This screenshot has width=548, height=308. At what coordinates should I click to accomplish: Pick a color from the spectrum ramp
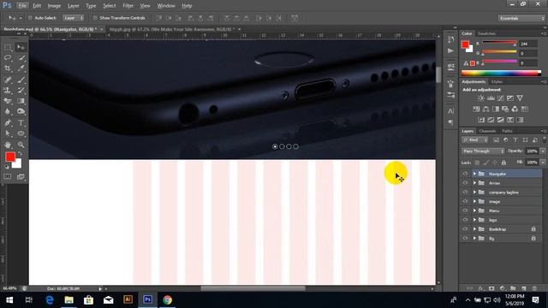501,73
